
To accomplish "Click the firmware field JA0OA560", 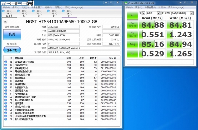I will (64, 27).
